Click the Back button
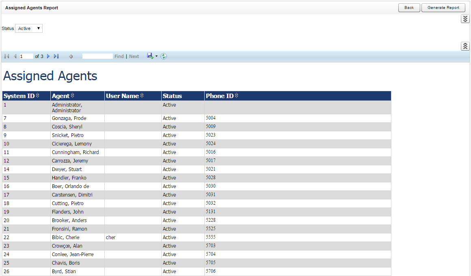Screen dimensions: 471x276 tap(409, 8)
